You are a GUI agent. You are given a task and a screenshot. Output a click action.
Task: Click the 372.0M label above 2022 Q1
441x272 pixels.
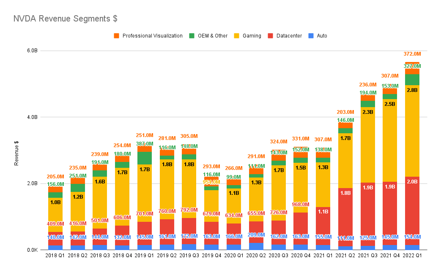(412, 54)
